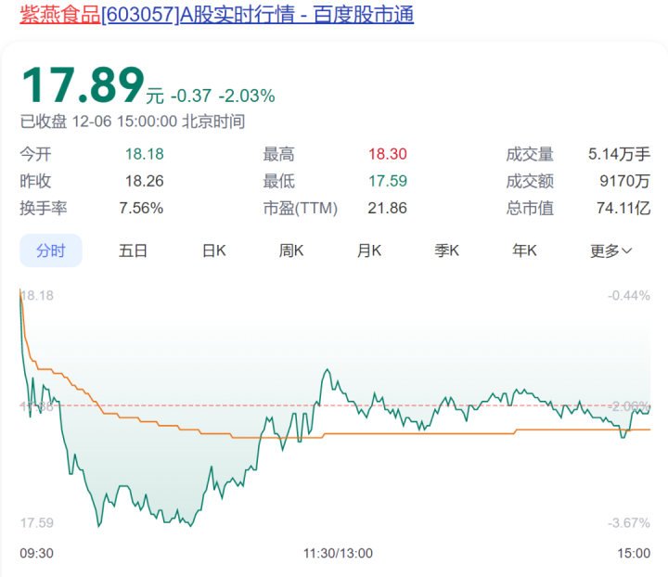This screenshot has width=668, height=577.
Task: Click the 今开 value 18.18
Action: pos(145,154)
